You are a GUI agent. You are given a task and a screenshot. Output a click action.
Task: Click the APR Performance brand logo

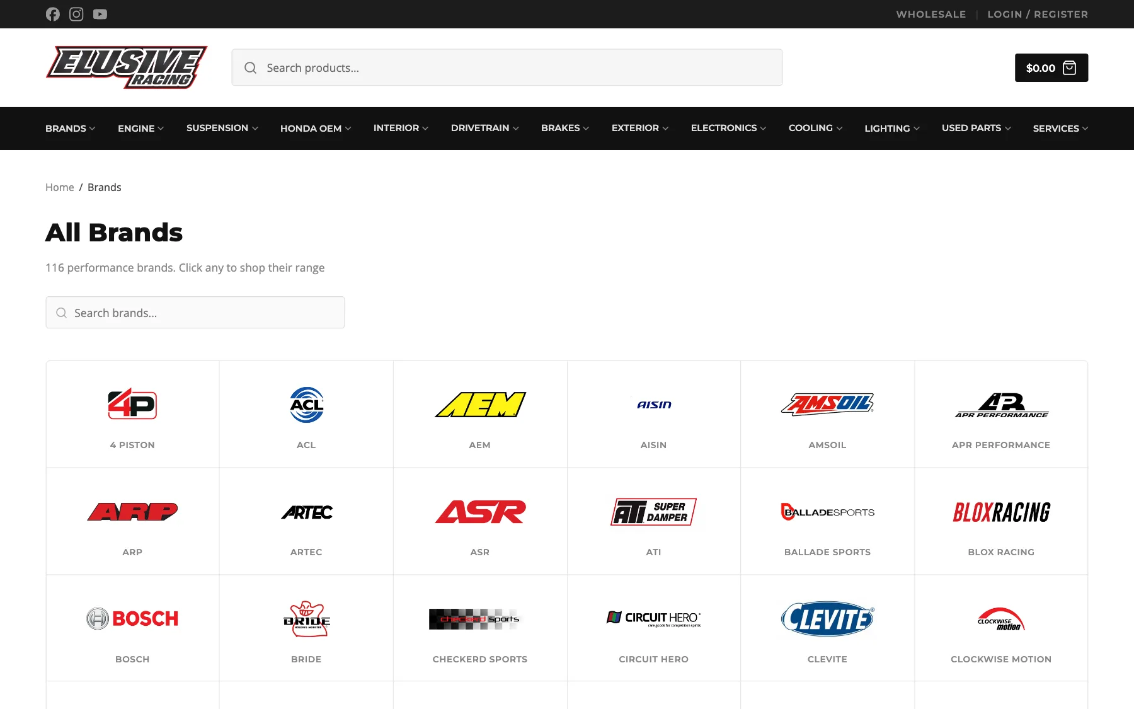click(x=1001, y=405)
